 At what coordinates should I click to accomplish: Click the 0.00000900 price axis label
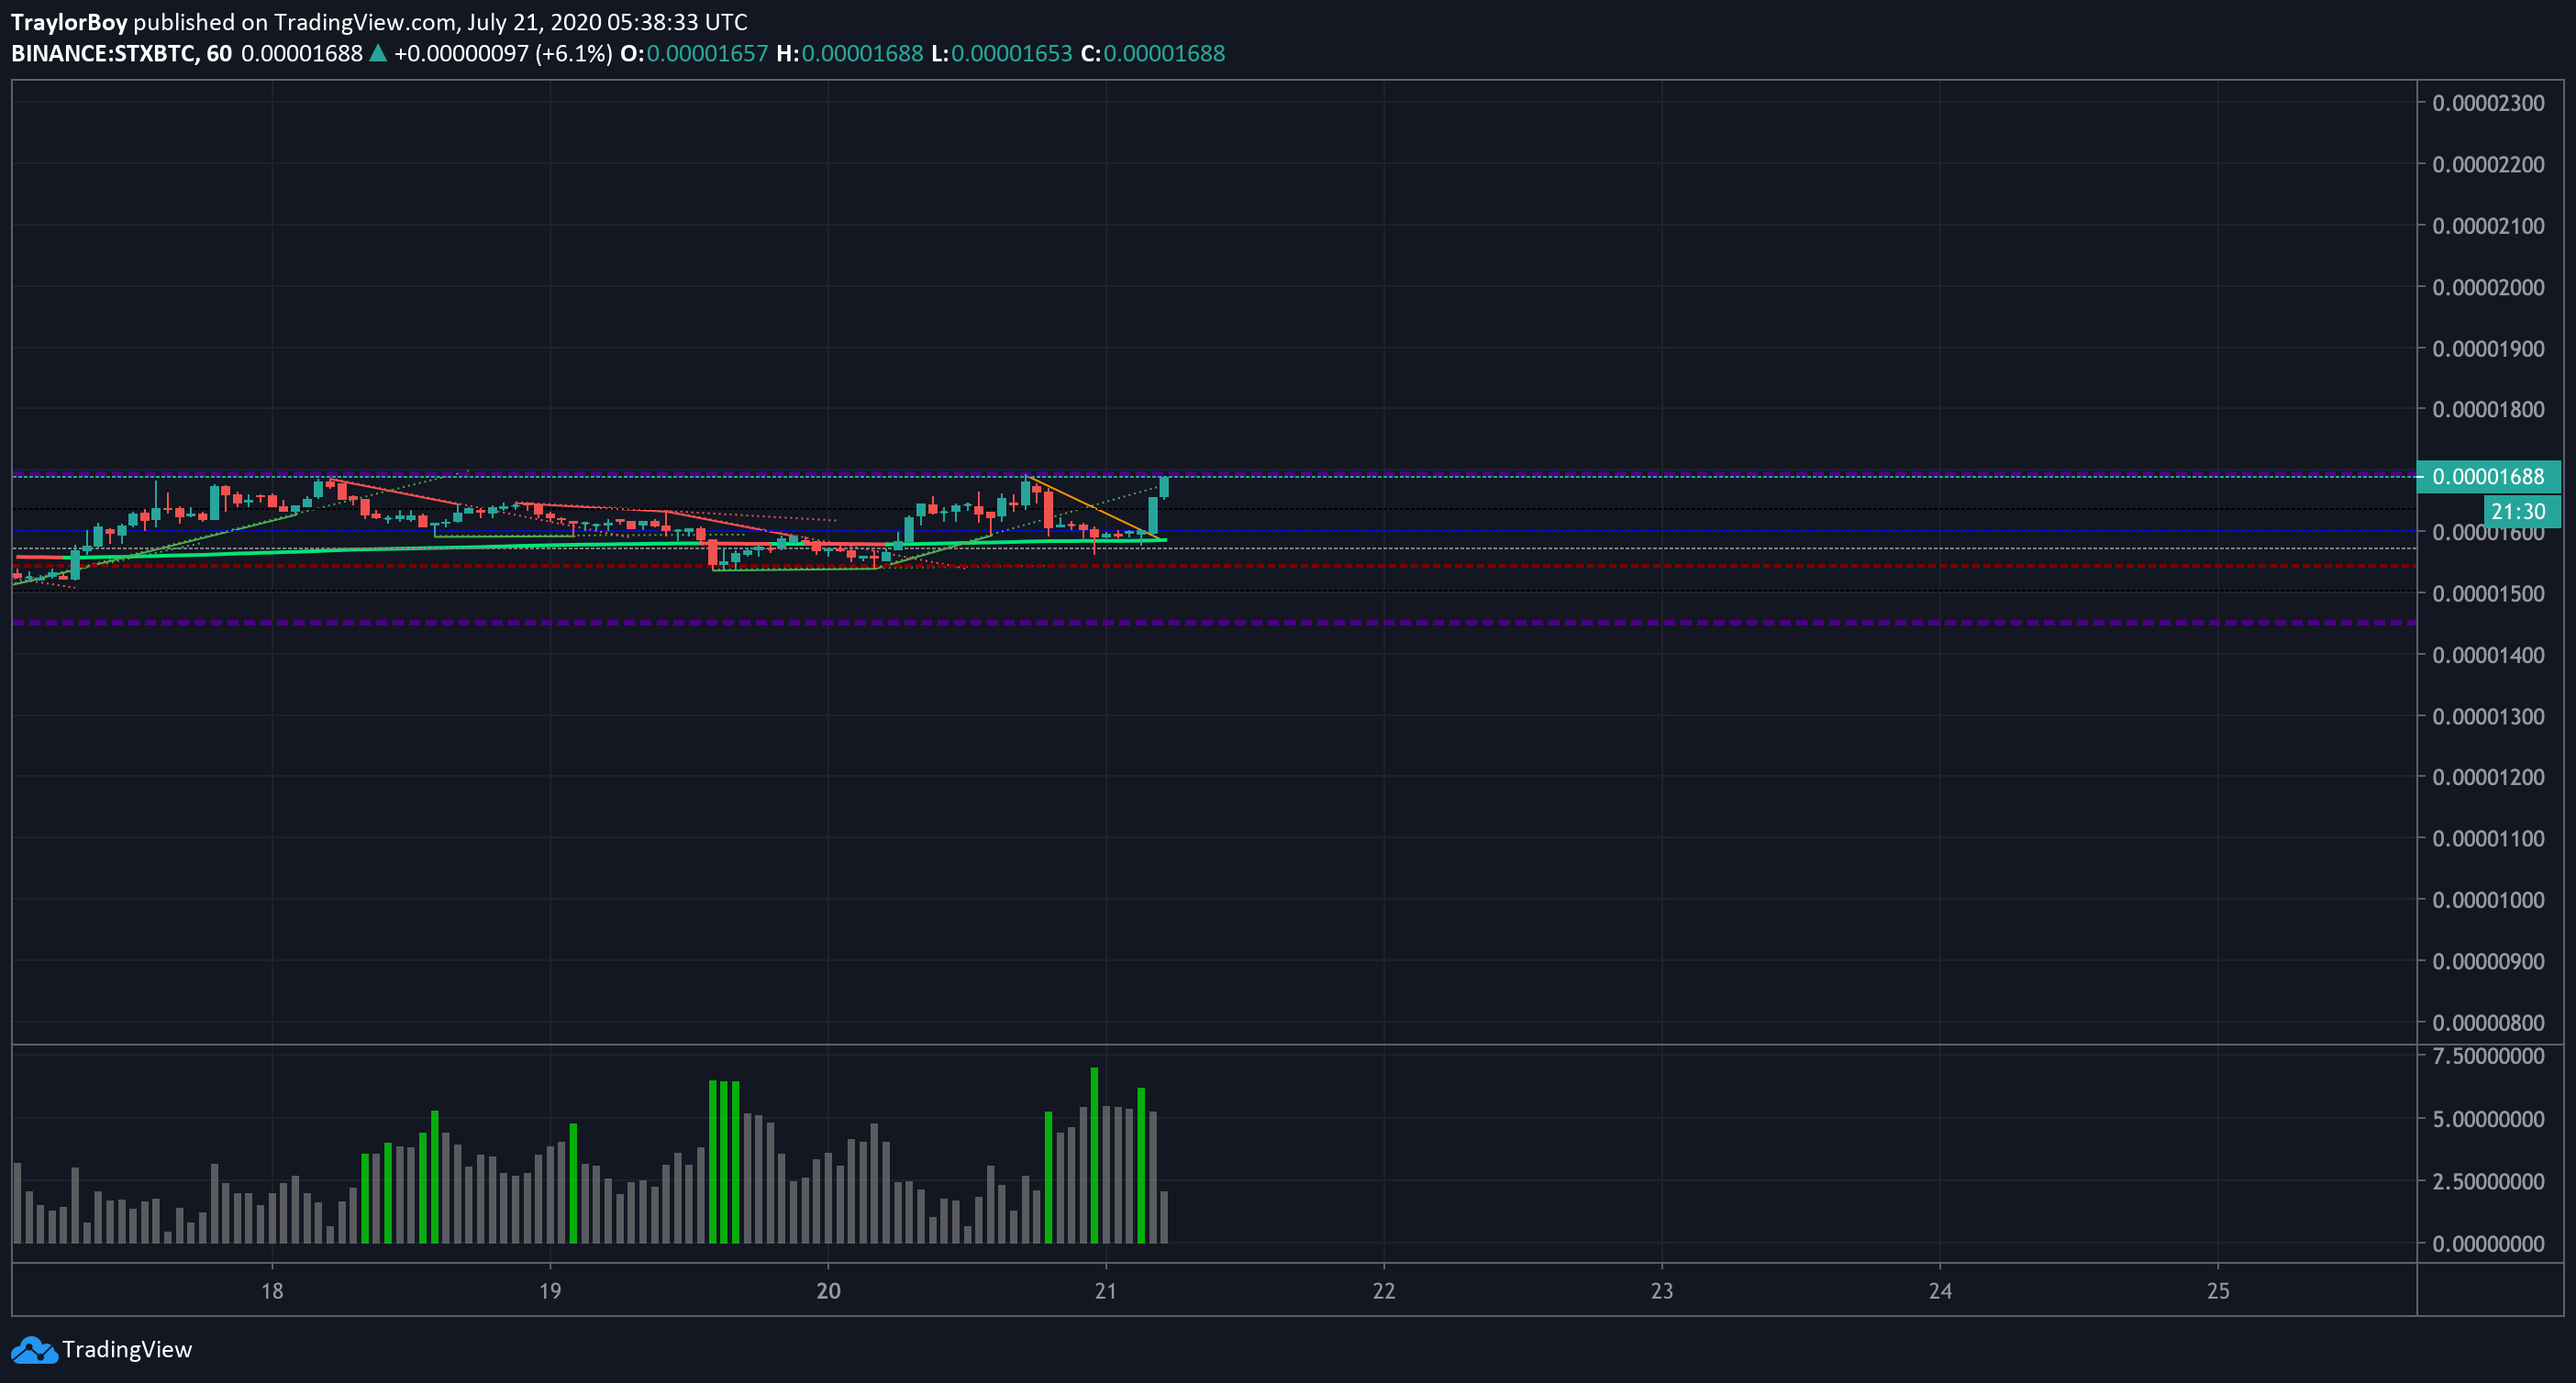(x=2489, y=962)
